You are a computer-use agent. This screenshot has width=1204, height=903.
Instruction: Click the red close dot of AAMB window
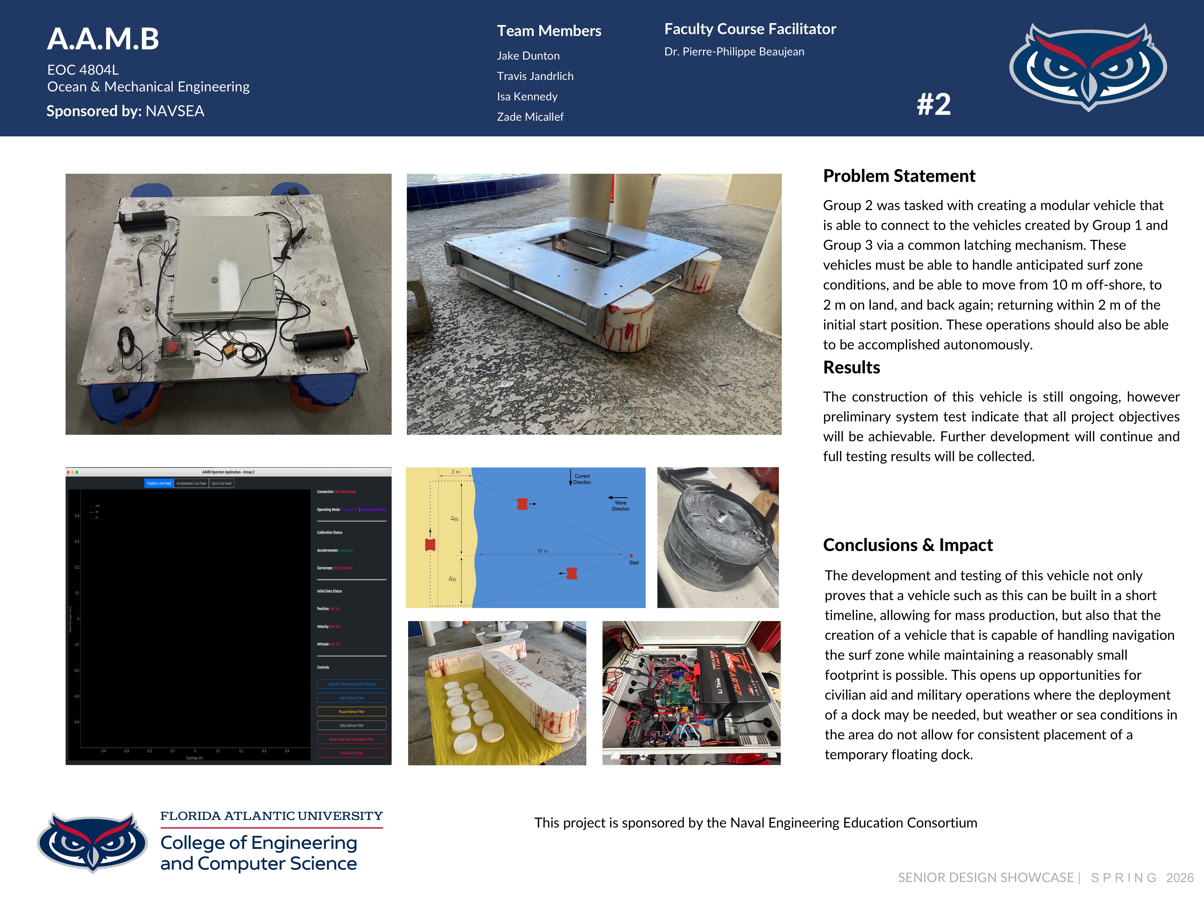68,472
